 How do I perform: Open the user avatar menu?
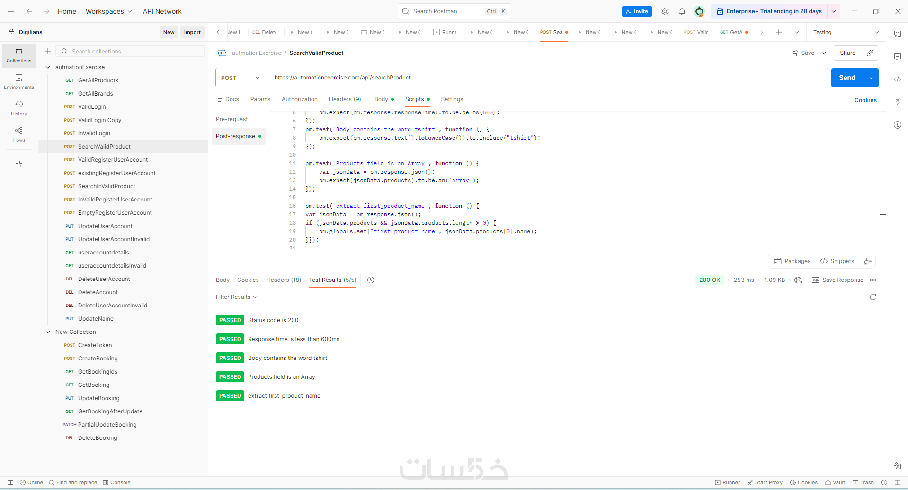tap(699, 11)
